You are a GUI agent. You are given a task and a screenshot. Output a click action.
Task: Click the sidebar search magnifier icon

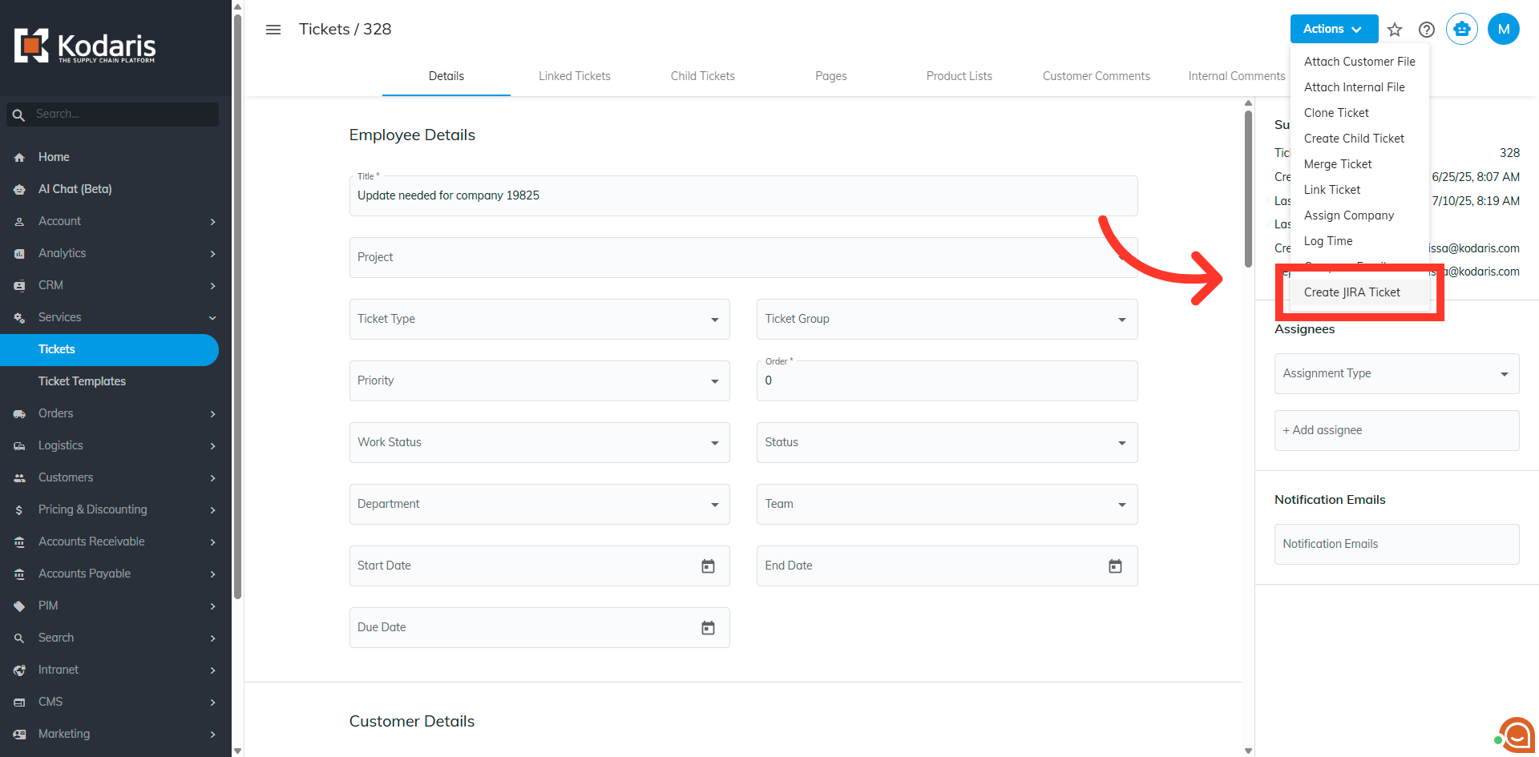pyautogui.click(x=19, y=115)
